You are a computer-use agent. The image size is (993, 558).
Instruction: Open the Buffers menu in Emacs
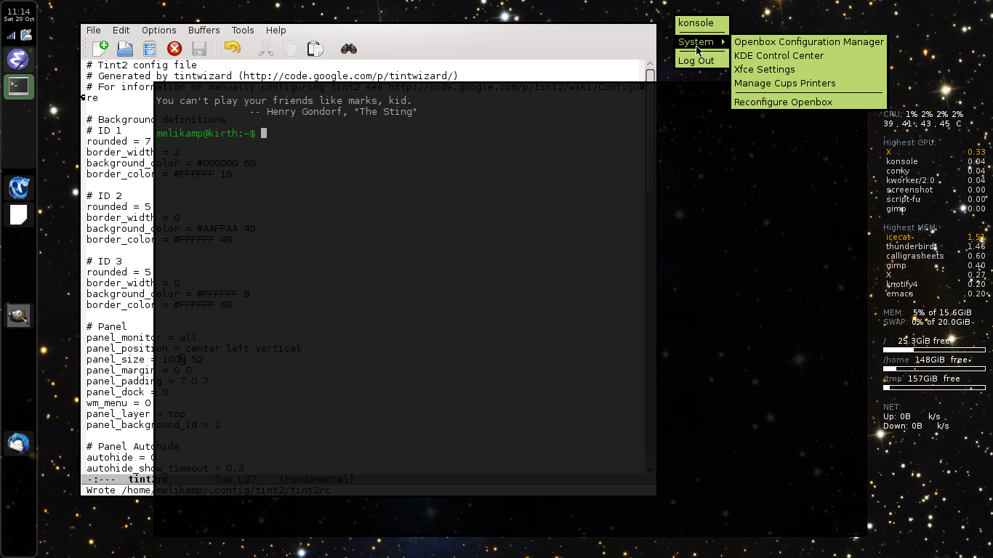204,30
